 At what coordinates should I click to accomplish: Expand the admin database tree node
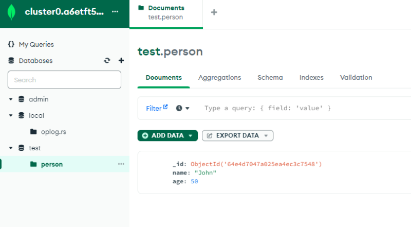(x=11, y=99)
